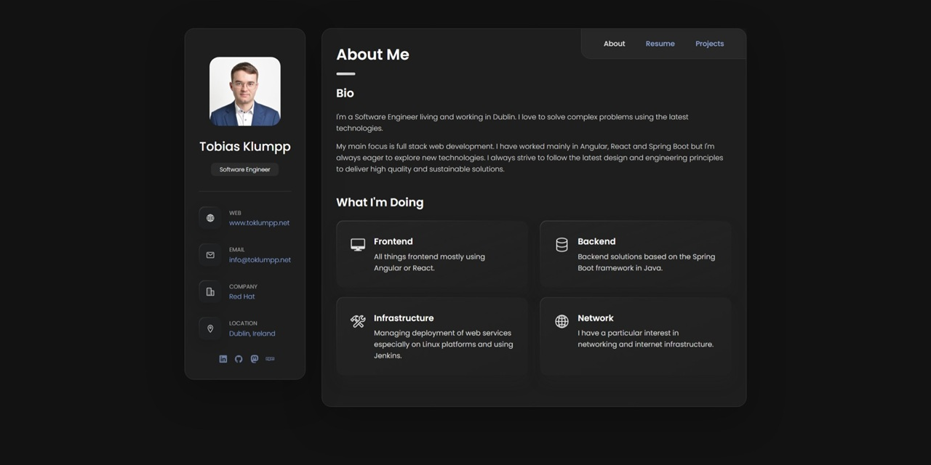Click the location pin icon
Screen dimensions: 931x465
[210, 328]
